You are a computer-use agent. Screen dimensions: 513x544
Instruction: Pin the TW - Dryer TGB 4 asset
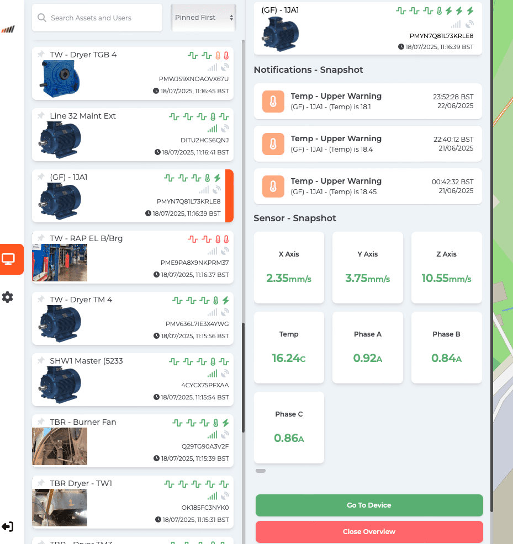[x=41, y=54]
